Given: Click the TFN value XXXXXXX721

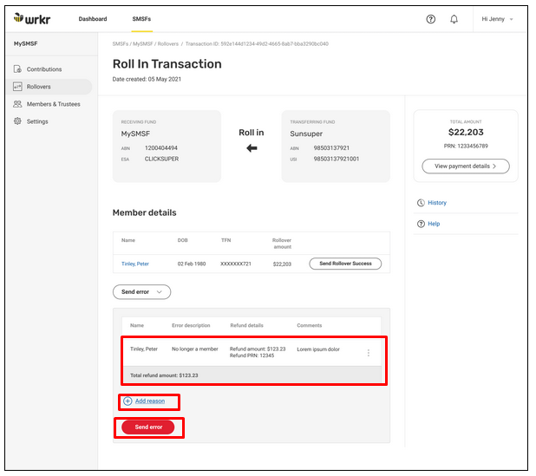Looking at the screenshot, I should pos(236,264).
